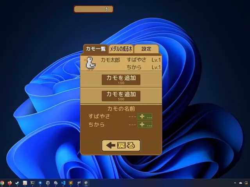Click the カモの名前 heading
The image size is (250, 187).
coord(121,109)
